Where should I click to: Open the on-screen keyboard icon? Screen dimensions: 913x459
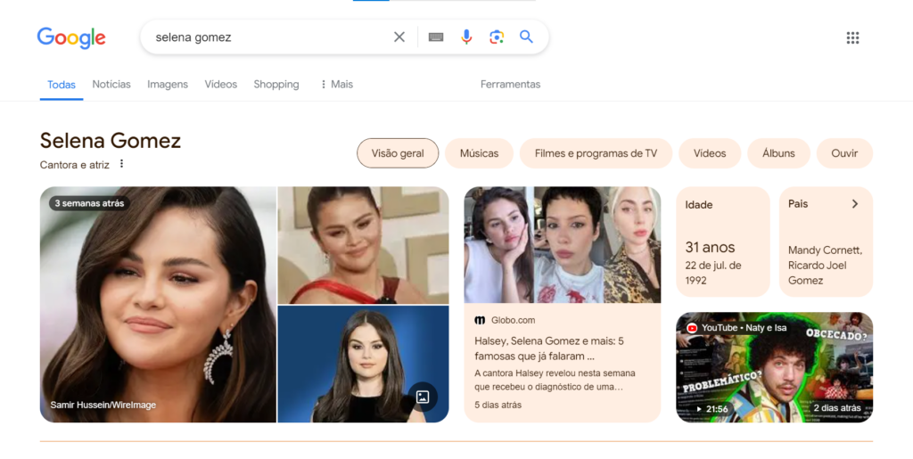435,37
